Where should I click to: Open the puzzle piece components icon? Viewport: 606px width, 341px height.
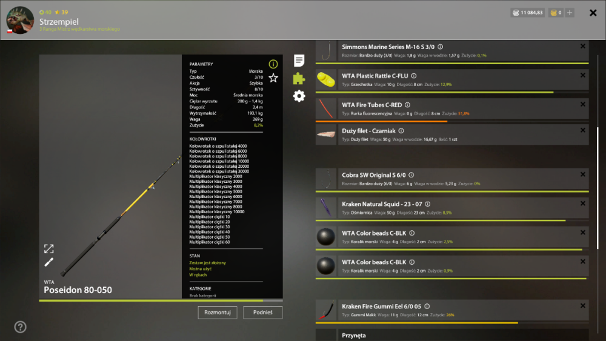point(299,78)
